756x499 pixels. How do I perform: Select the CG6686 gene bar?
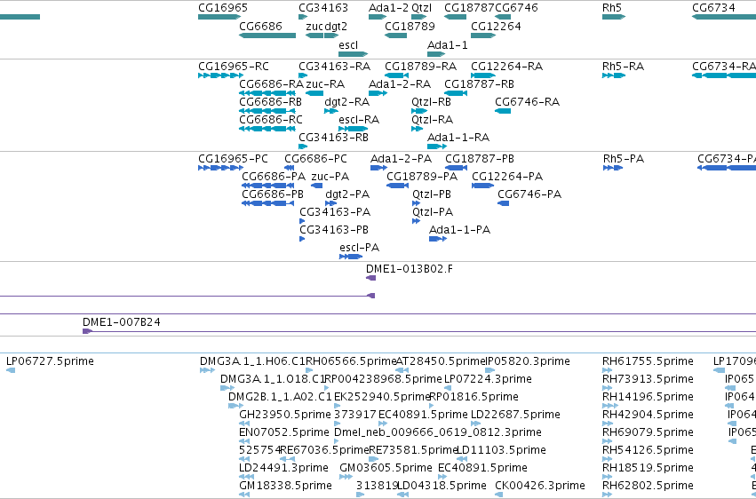[267, 36]
